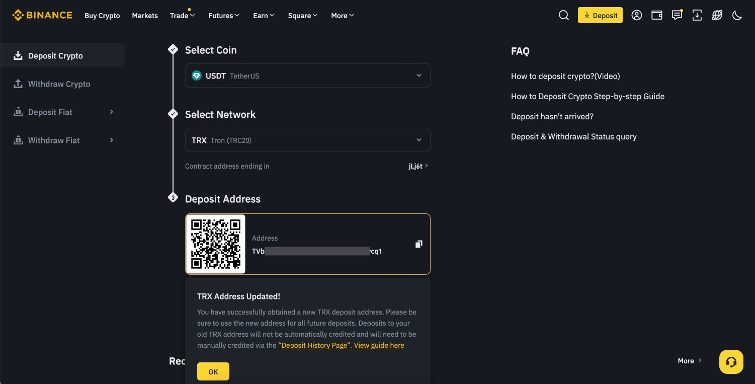Open Deposit Crypto Step-by-step Guide FAQ
Viewport: 755px width, 384px height.
pyautogui.click(x=588, y=96)
